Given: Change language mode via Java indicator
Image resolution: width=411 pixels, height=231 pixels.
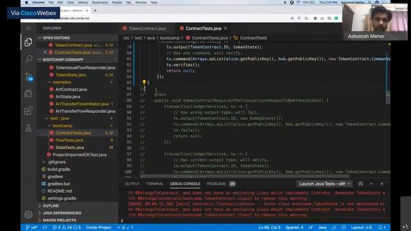Looking at the screenshot, I should point(322,227).
